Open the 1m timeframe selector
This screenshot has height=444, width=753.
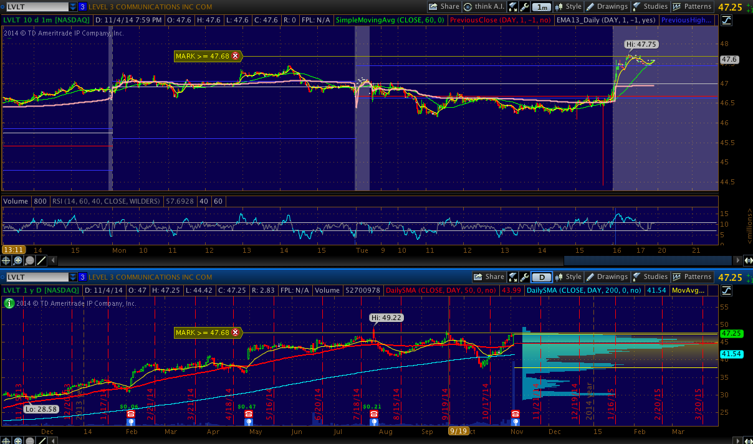[x=543, y=7]
